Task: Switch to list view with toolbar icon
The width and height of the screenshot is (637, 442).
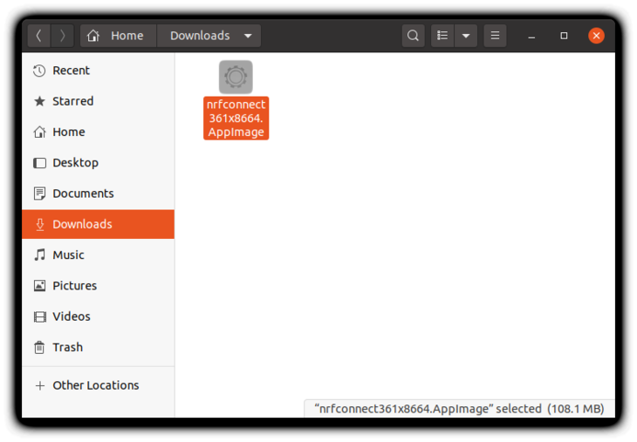Action: pos(442,36)
